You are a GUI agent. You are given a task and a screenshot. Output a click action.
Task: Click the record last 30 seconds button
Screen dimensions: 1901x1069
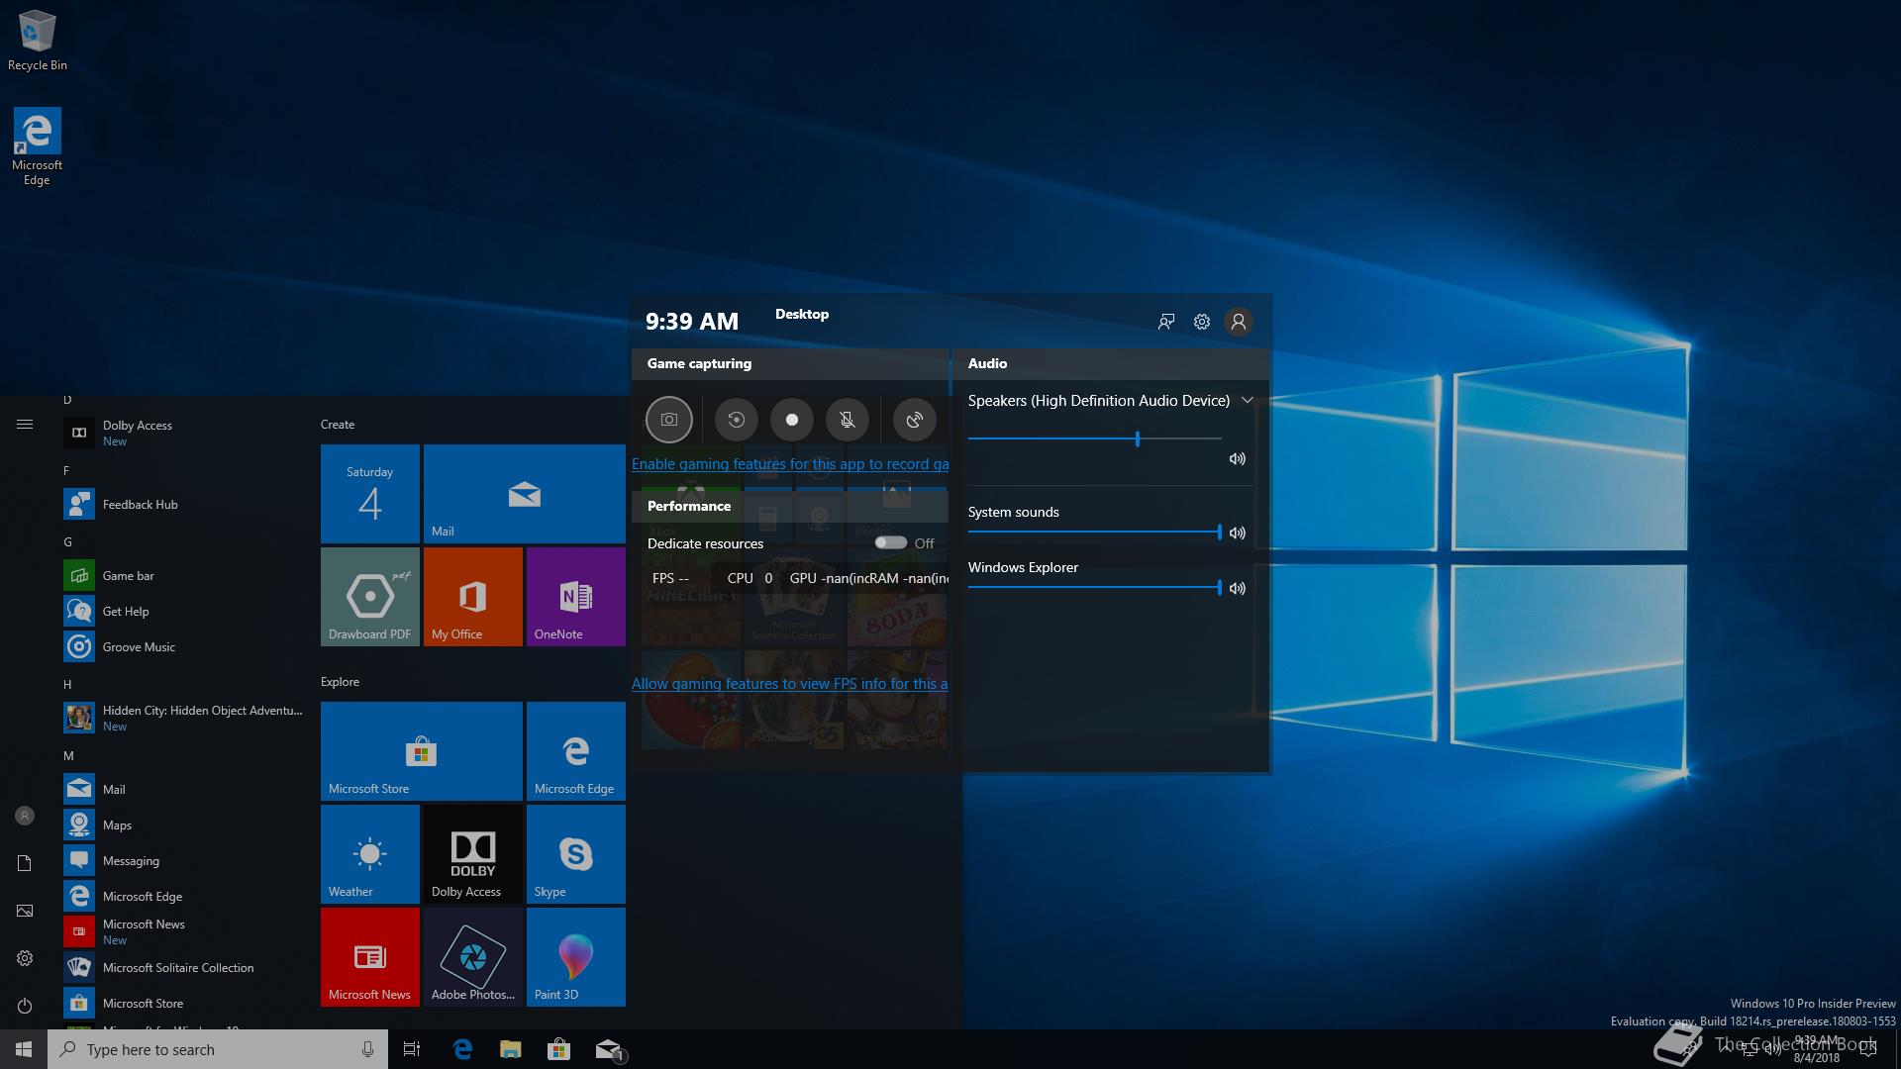tap(736, 420)
